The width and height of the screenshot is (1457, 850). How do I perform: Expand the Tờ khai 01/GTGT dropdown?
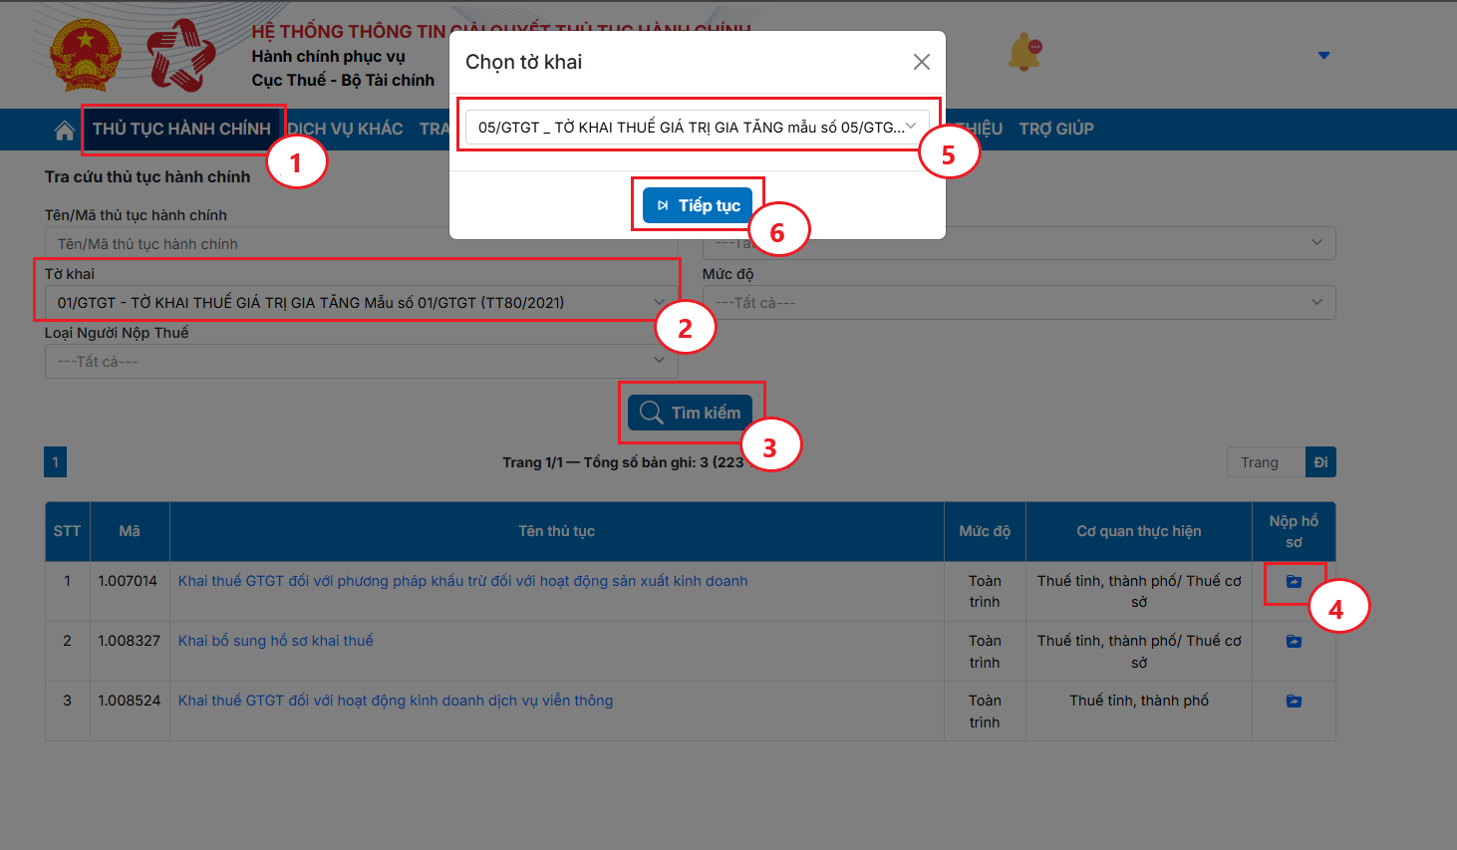[x=361, y=303]
